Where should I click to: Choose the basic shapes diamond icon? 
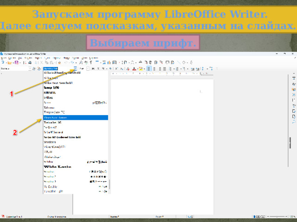coord(184,62)
